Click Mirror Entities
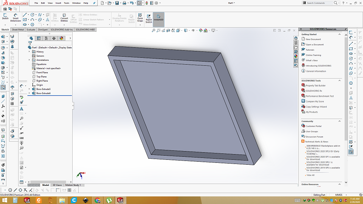Image resolution: width=363 pixels, height=204 pixels. pos(88,15)
